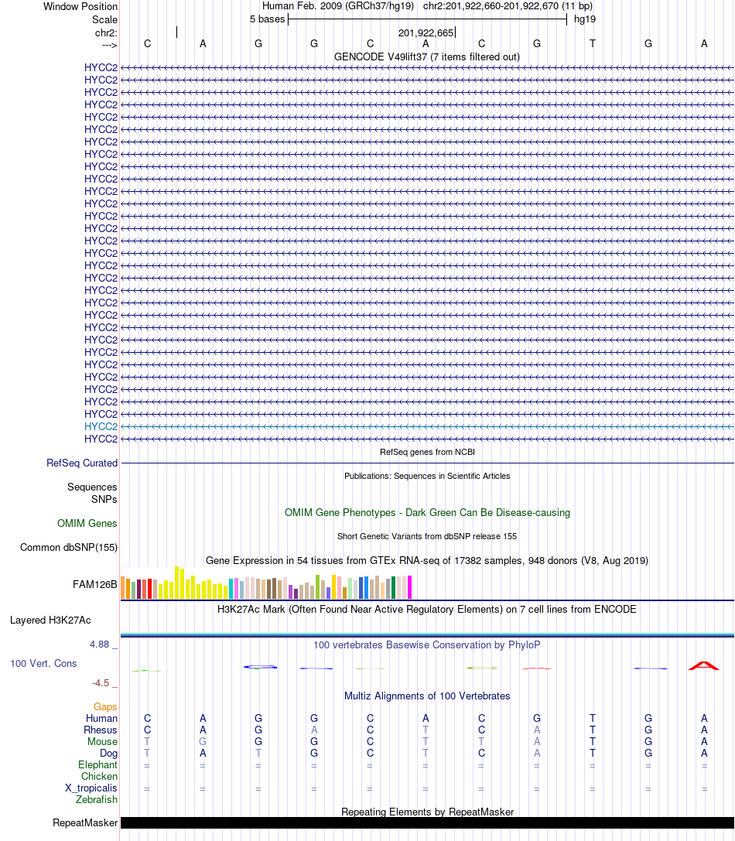Click the RefSeq Curated intron line

coord(427,463)
